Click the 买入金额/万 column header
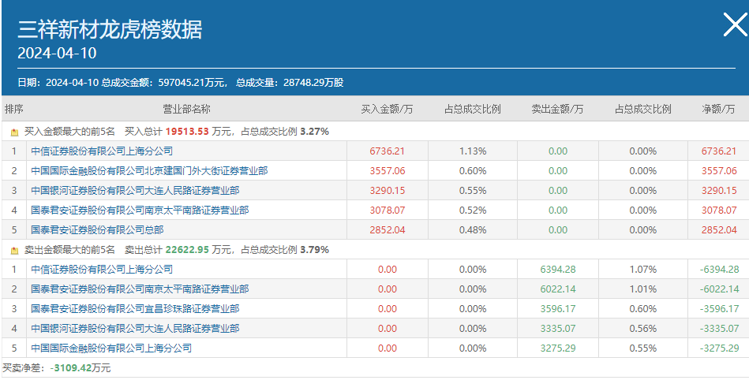This screenshot has width=749, height=380. tap(387, 109)
